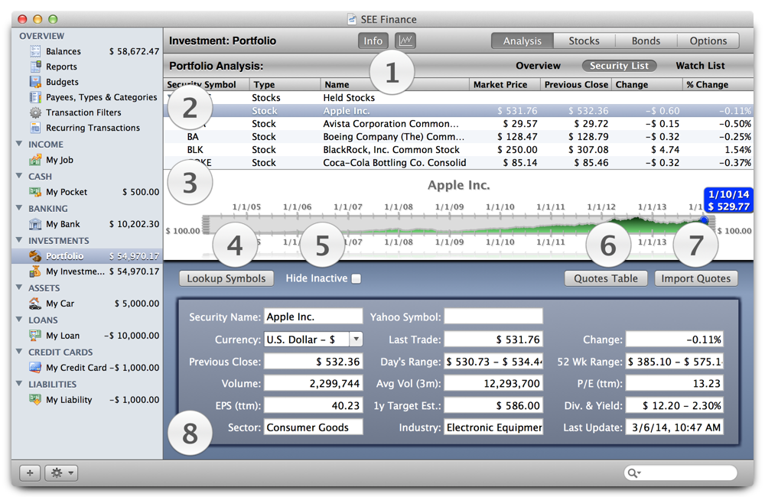
Task: Collapse the LIABILITIES section
Action: click(x=19, y=384)
